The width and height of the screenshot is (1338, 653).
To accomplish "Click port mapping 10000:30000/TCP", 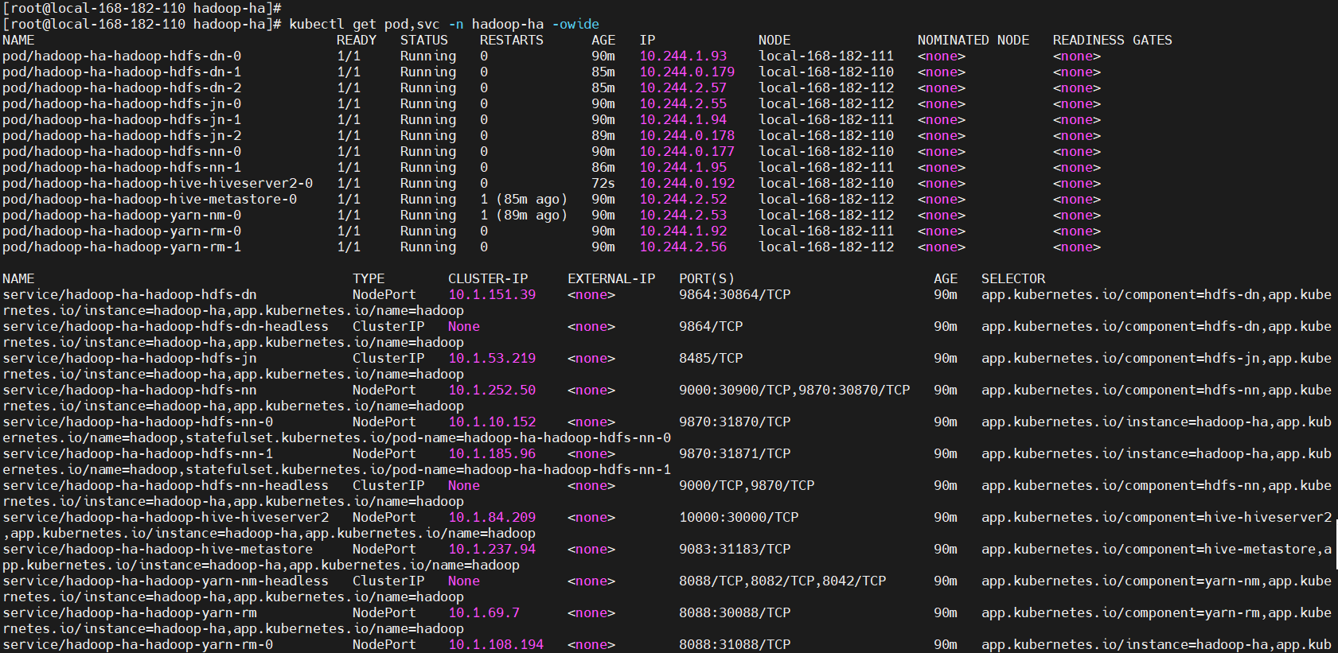I will (739, 518).
